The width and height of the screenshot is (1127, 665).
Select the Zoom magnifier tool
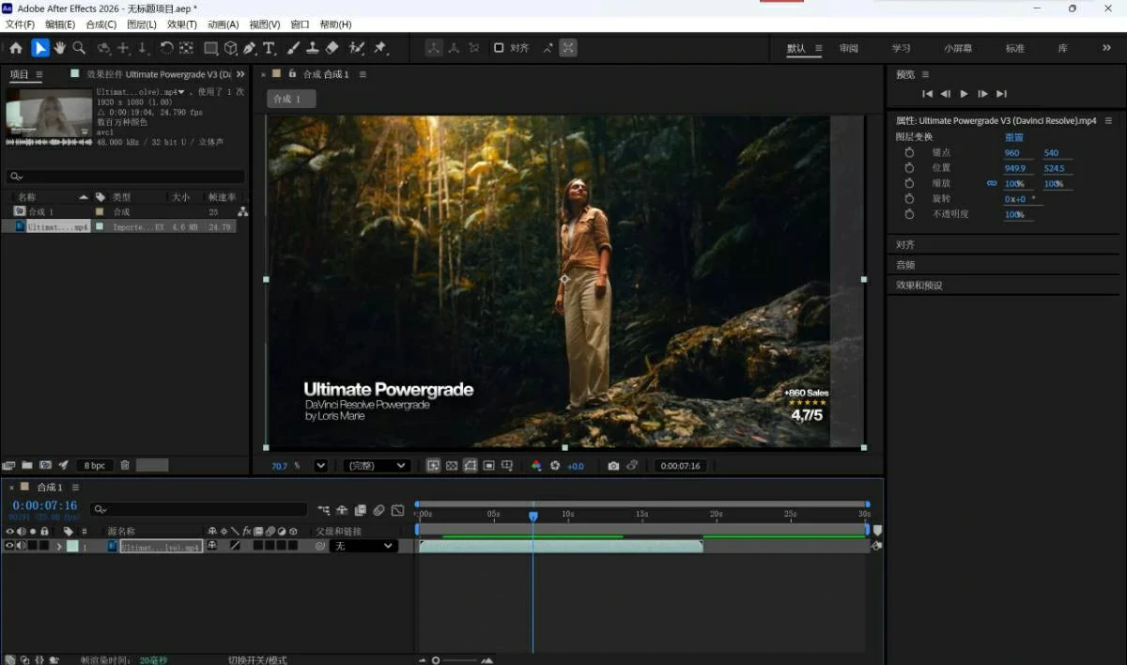click(x=80, y=48)
